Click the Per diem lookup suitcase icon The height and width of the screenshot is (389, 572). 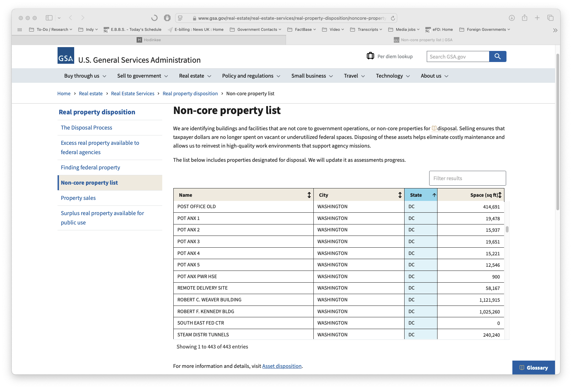pos(370,56)
